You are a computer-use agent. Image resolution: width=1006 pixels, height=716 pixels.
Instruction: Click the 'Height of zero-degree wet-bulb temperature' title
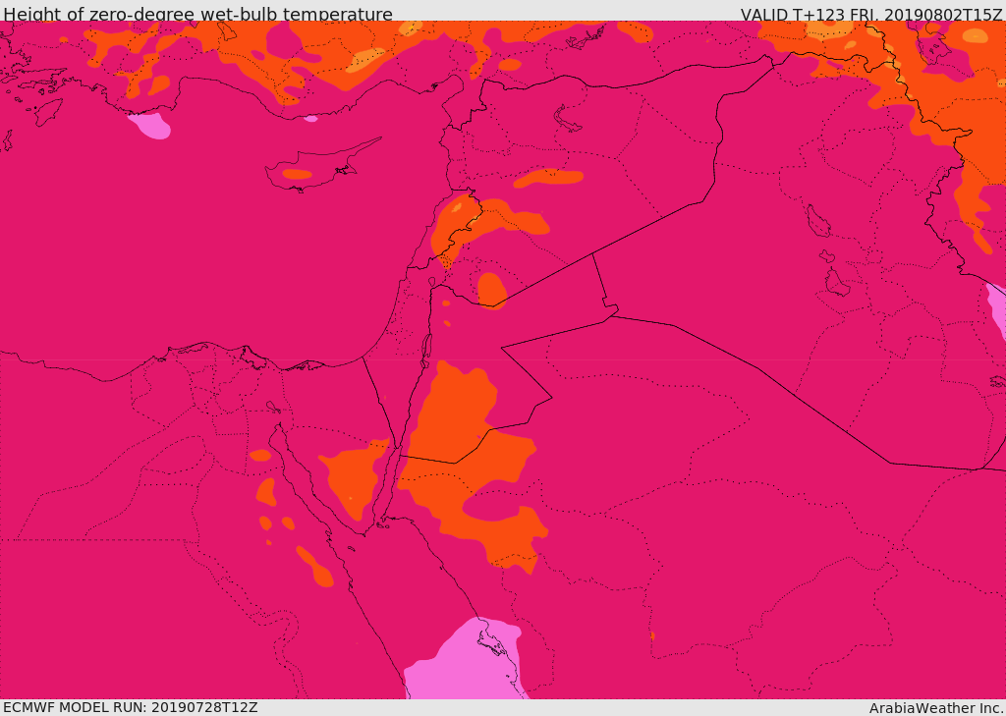(197, 13)
